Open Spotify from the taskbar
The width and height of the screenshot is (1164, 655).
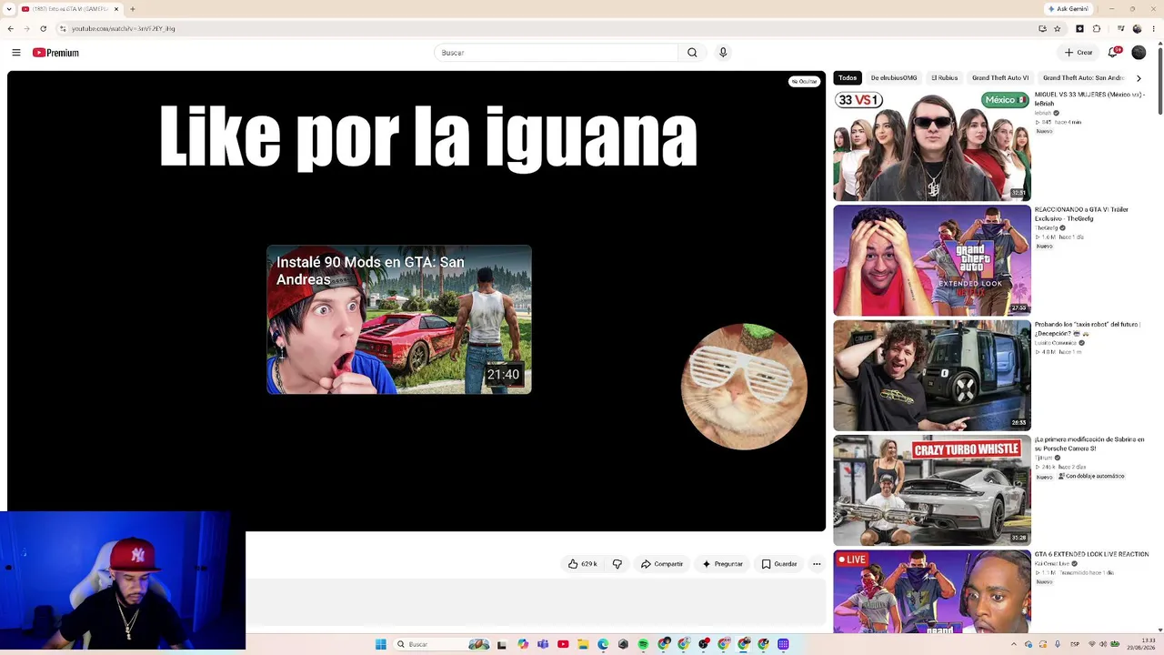(643, 644)
